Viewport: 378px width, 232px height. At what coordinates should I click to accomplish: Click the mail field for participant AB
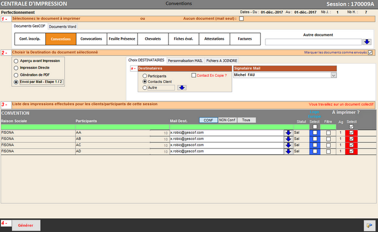[x=226, y=139]
